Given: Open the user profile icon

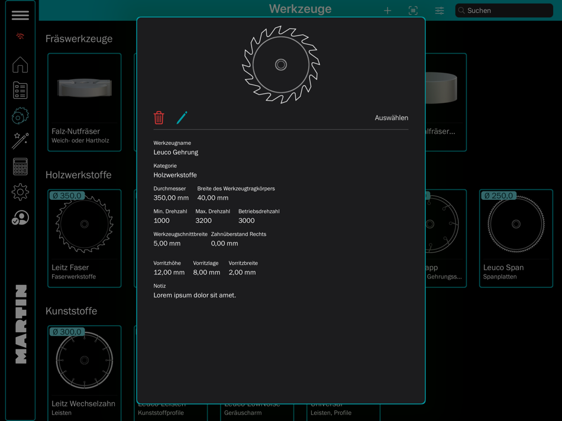Looking at the screenshot, I should (x=20, y=218).
